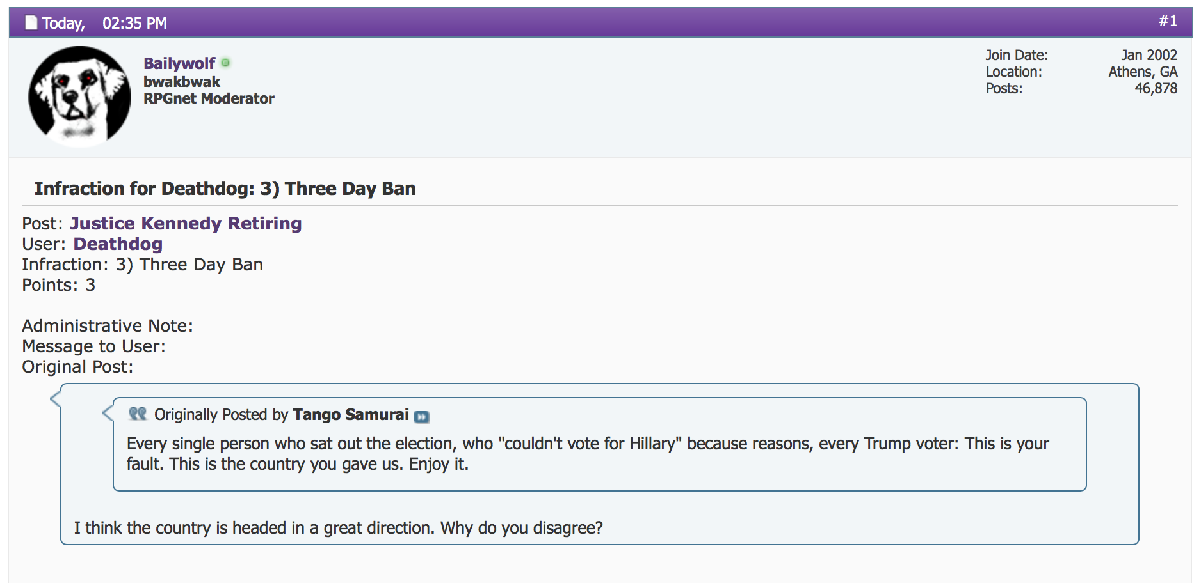
Task: Click the Athens, GA location text
Action: tap(1143, 72)
